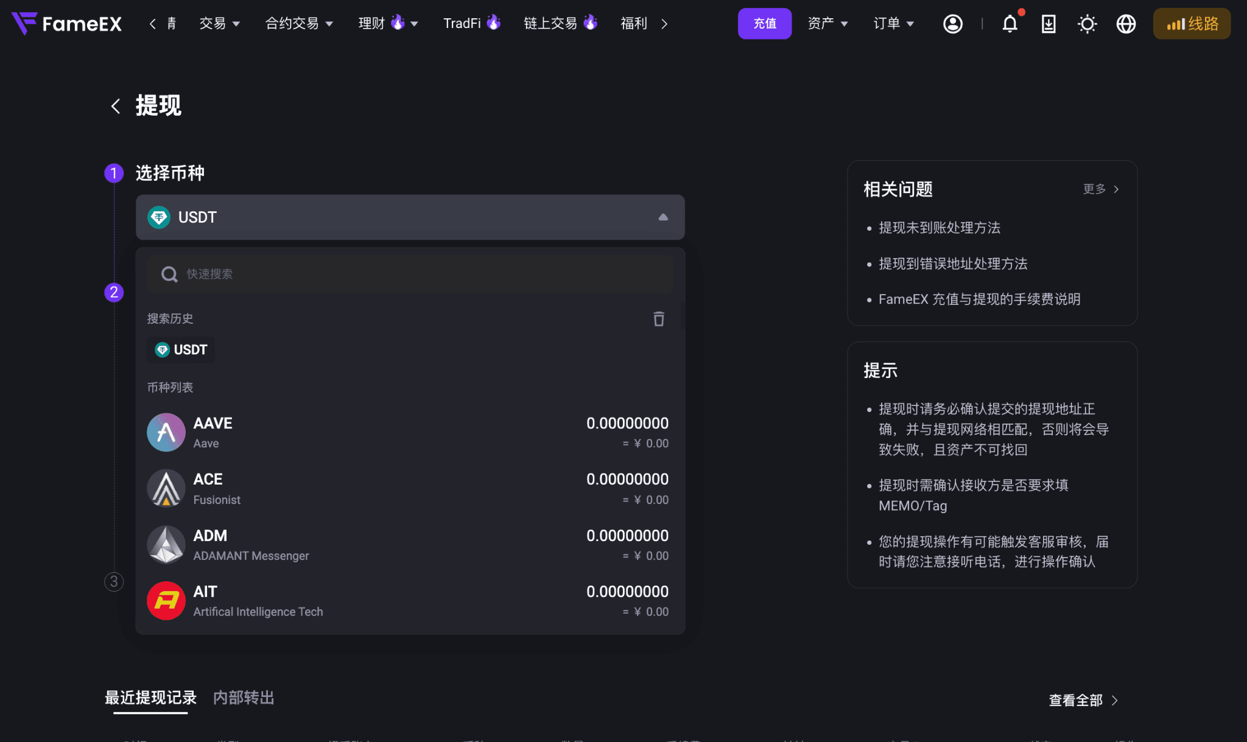Click the 充值 deposit button
The image size is (1247, 742).
(x=765, y=24)
